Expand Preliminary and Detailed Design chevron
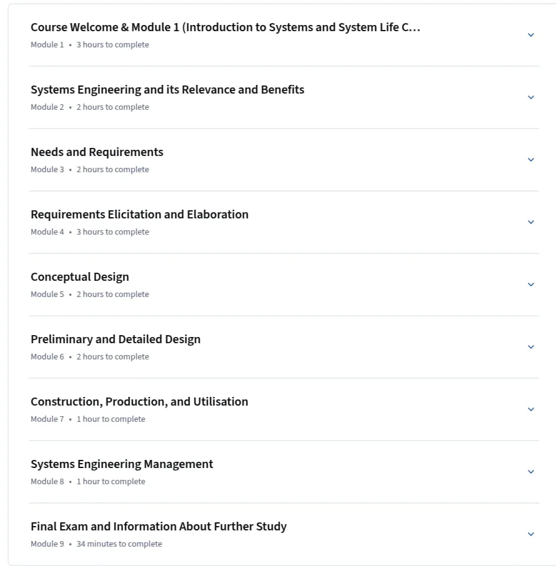 click(x=531, y=347)
